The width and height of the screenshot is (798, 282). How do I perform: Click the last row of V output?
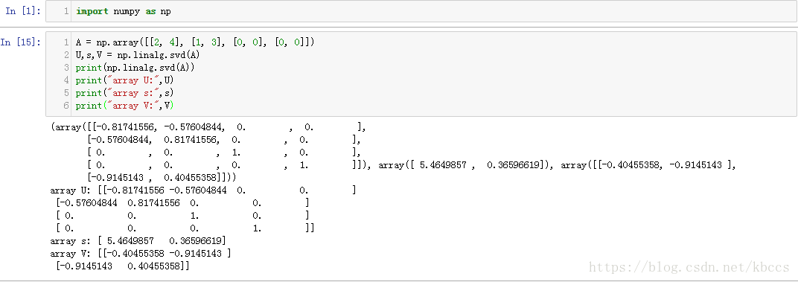tap(123, 266)
